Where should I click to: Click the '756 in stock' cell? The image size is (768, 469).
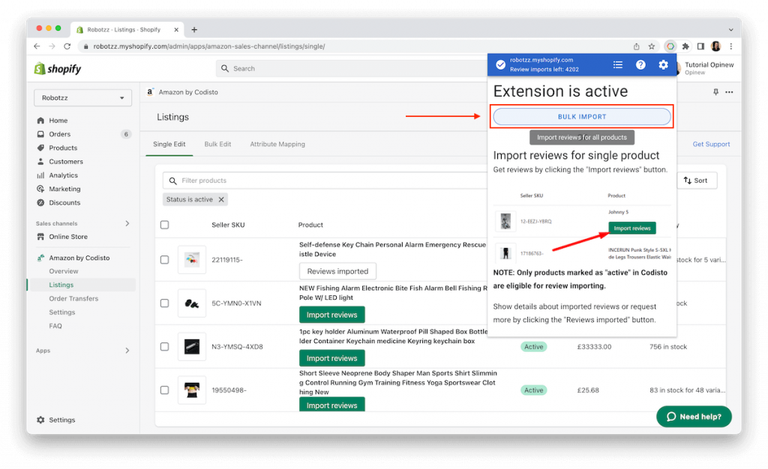click(x=668, y=347)
